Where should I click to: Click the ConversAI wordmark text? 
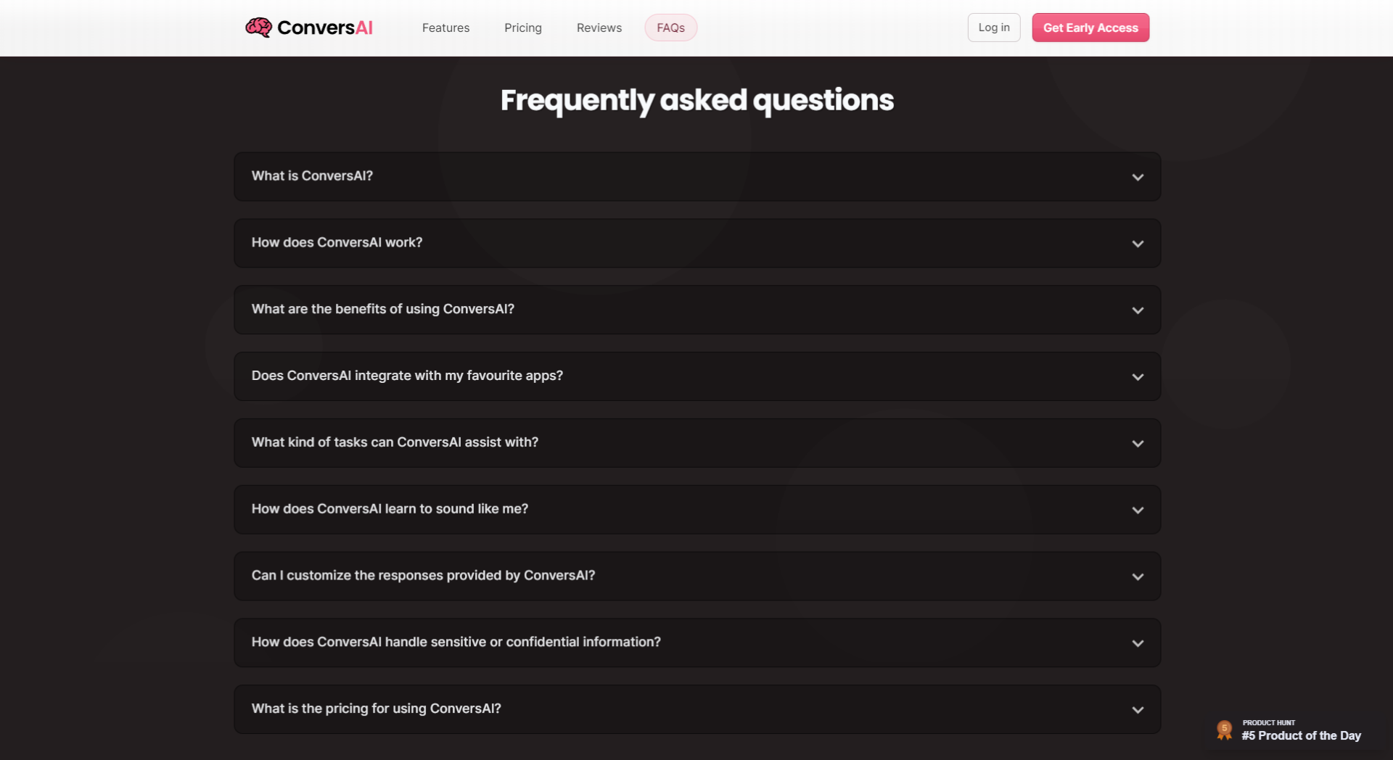[x=324, y=28]
